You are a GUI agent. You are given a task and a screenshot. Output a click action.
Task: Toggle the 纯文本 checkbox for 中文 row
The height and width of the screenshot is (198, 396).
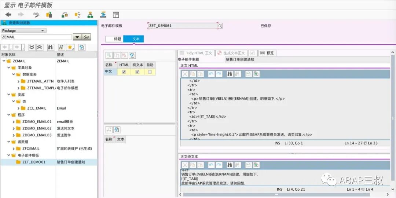[137, 72]
